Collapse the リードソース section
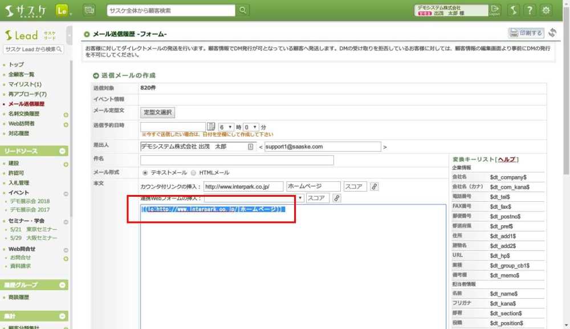570x329 pixels. point(62,151)
